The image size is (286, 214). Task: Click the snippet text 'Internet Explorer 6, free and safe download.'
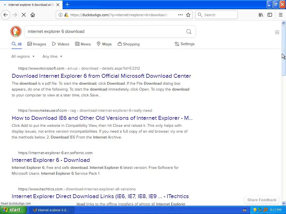coord(50,167)
